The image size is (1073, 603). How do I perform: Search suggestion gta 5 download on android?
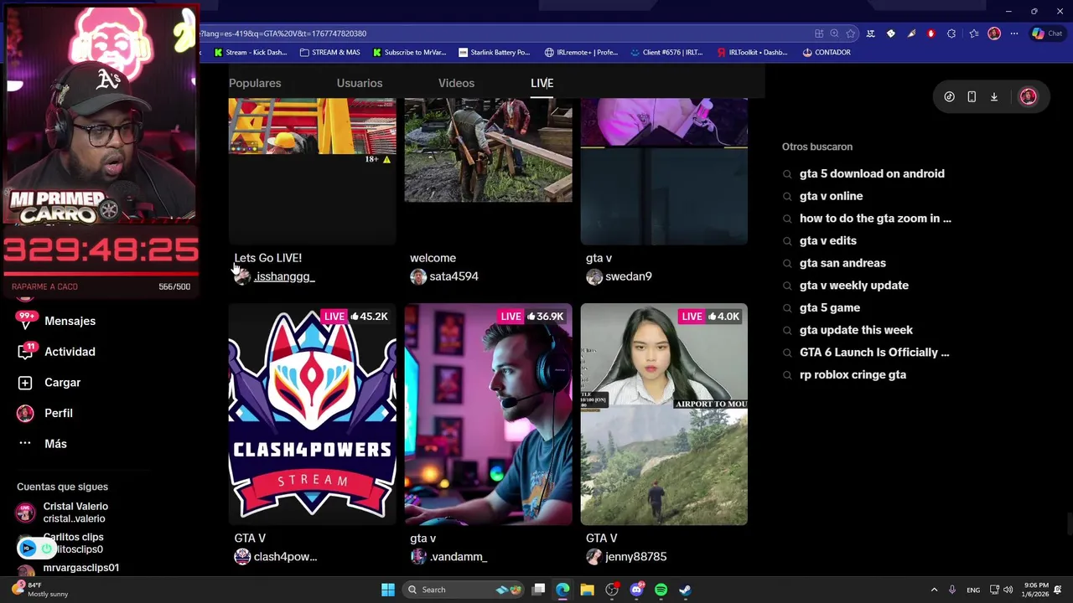872,173
